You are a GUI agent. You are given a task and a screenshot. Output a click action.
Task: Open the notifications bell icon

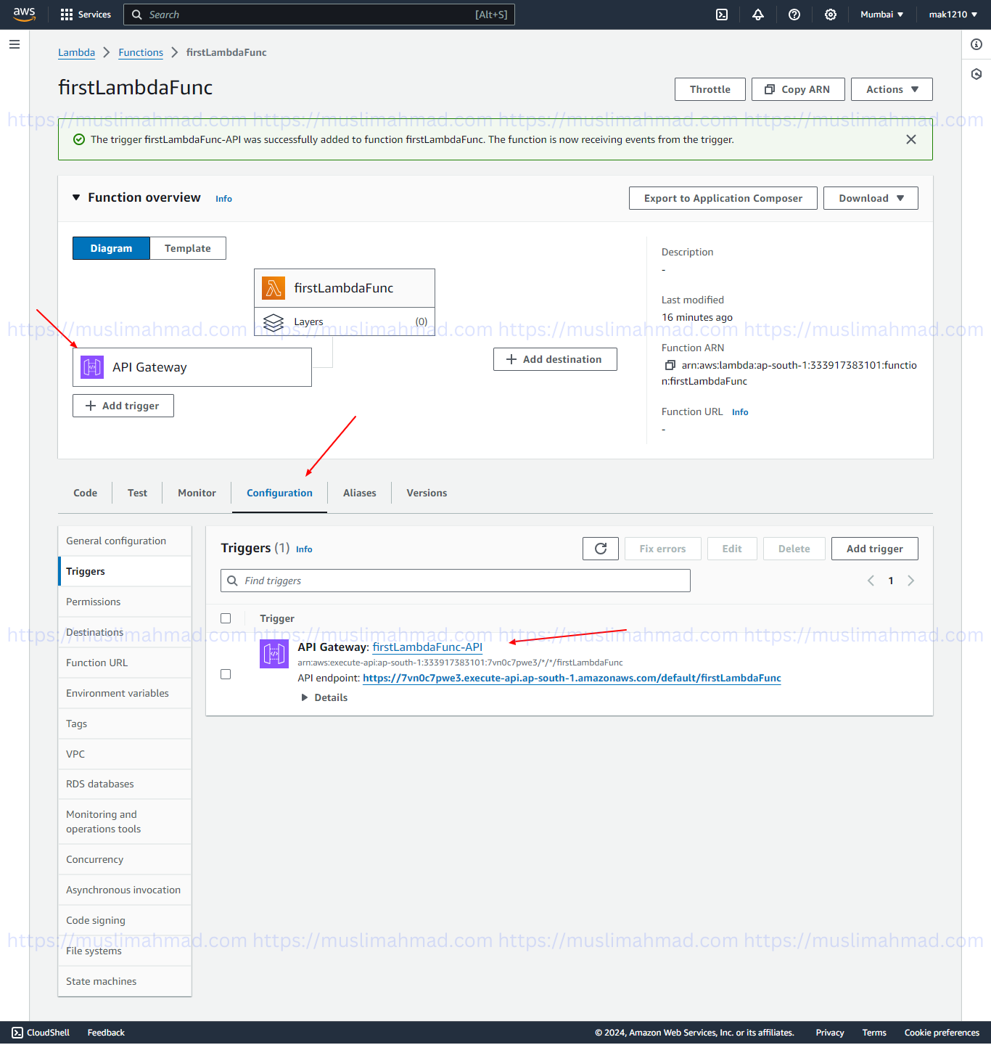click(x=757, y=15)
